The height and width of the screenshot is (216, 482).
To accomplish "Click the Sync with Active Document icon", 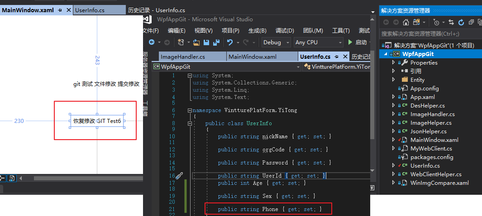I will pos(451,22).
